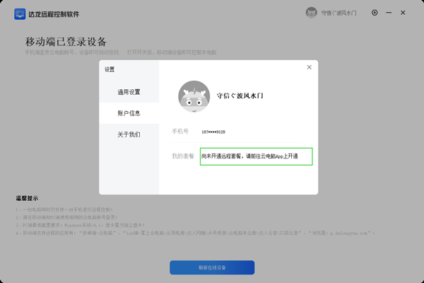Click the 刷新在线设备 button
The height and width of the screenshot is (283, 424).
pyautogui.click(x=212, y=267)
